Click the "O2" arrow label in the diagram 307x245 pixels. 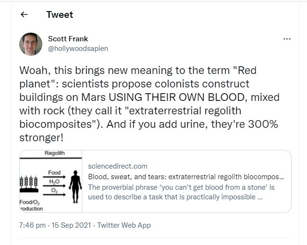point(54,191)
